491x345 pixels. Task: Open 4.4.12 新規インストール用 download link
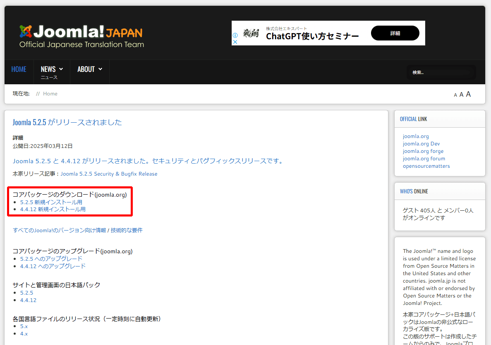coord(53,209)
